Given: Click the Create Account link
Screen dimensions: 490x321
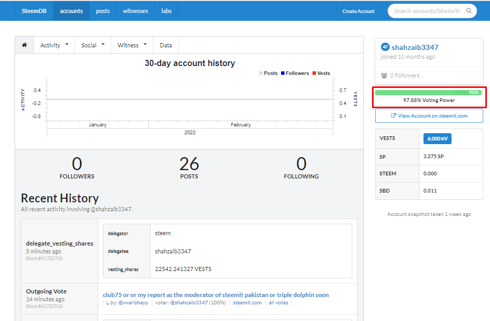Looking at the screenshot, I should [359, 11].
